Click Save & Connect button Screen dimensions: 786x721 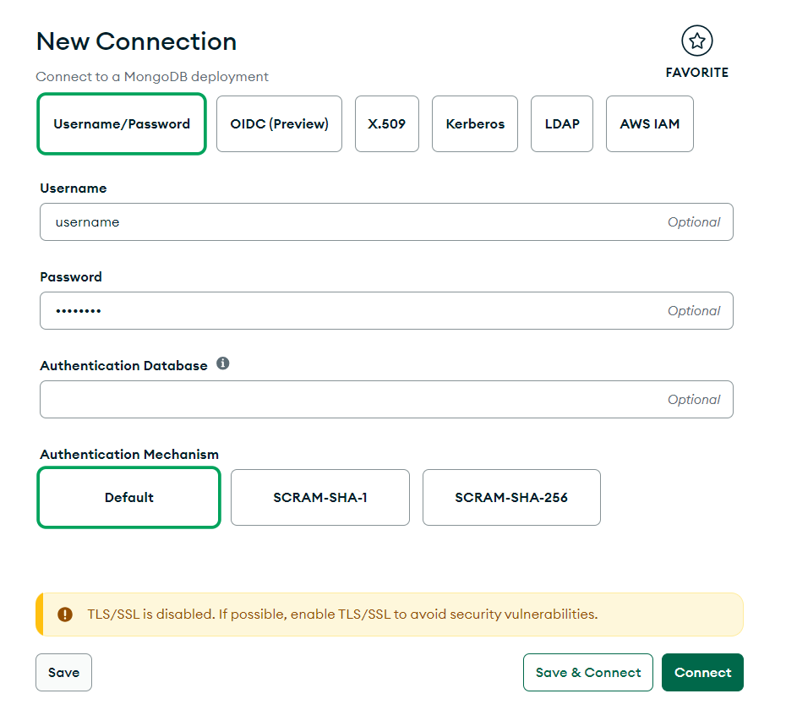587,673
